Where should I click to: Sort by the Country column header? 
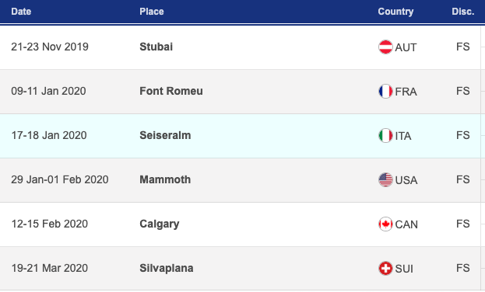click(x=395, y=12)
